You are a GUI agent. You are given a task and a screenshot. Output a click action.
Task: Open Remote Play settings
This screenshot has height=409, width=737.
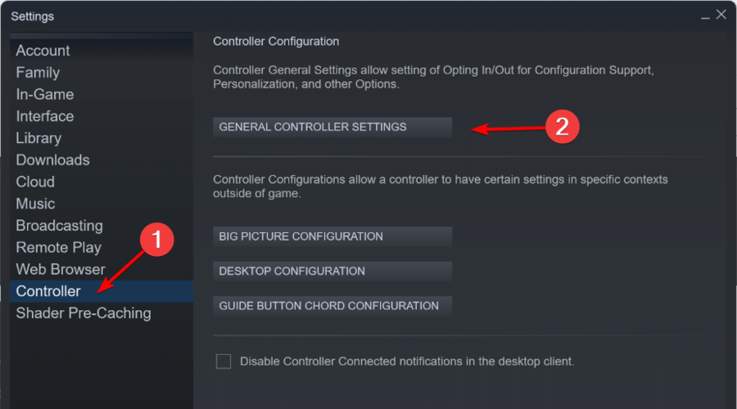[x=59, y=248]
